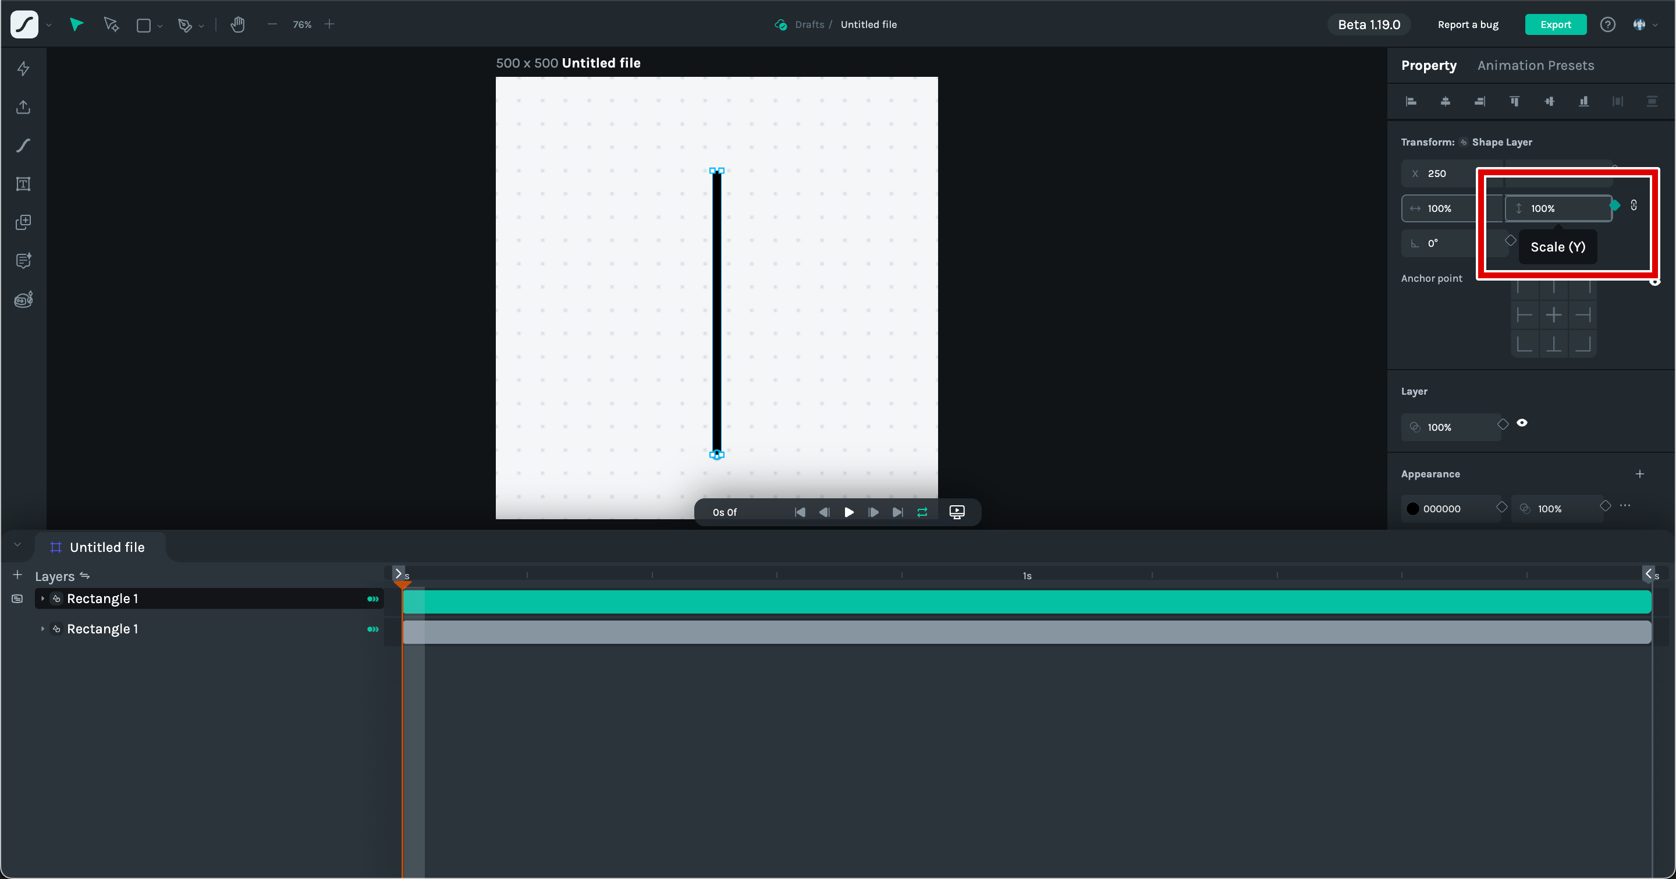This screenshot has width=1676, height=879.
Task: Click the direct selection arrow tool
Action: 111,24
